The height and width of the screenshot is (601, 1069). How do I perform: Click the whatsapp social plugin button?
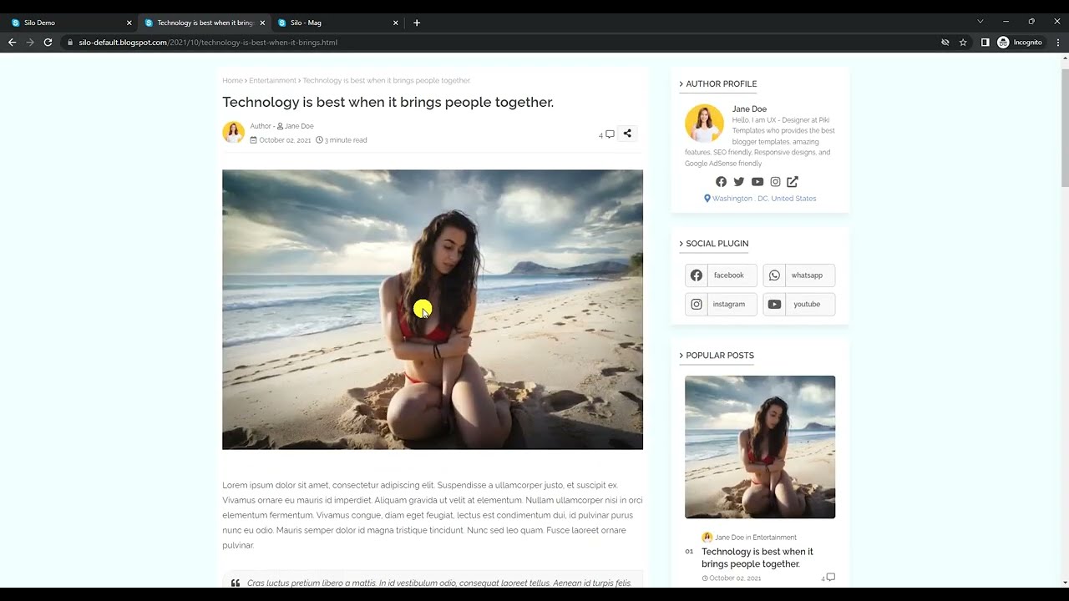click(798, 275)
